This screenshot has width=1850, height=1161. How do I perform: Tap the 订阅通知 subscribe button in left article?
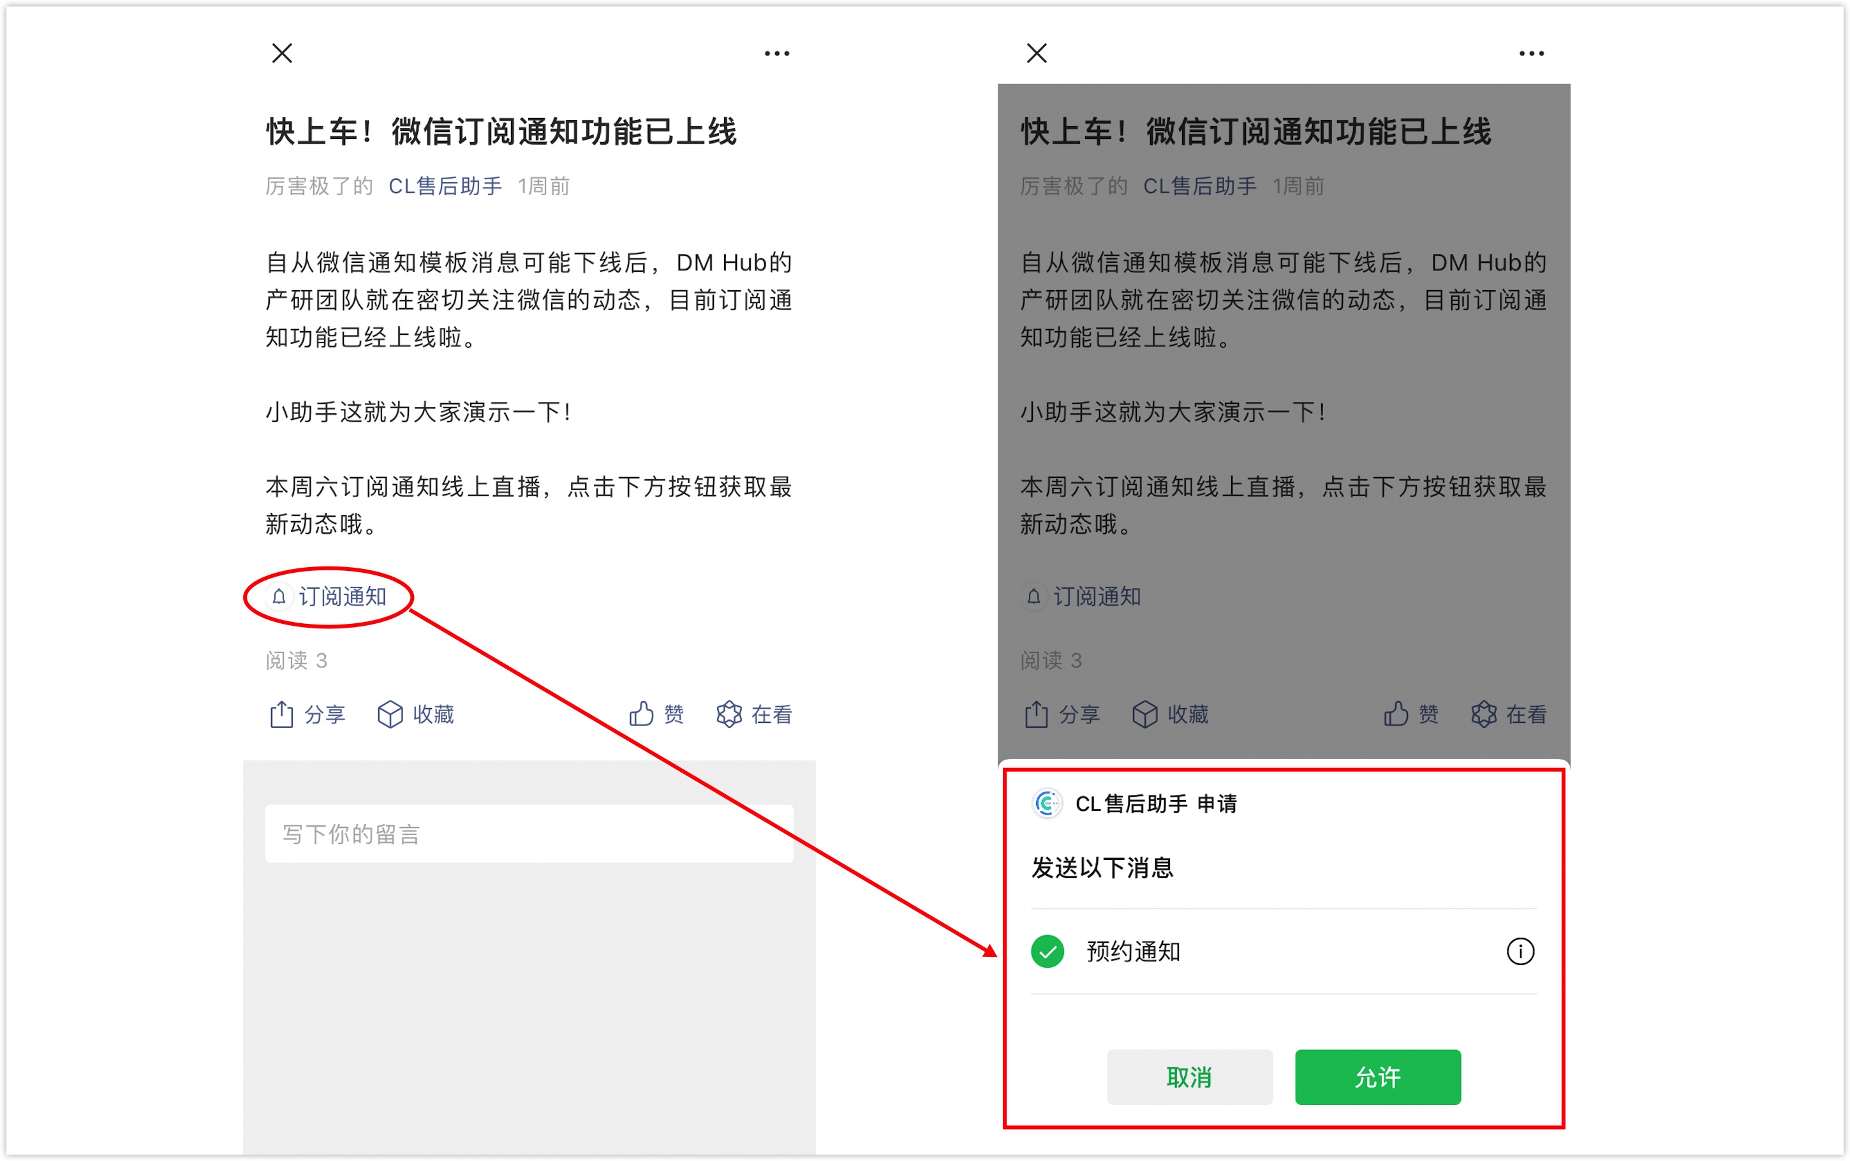329,596
